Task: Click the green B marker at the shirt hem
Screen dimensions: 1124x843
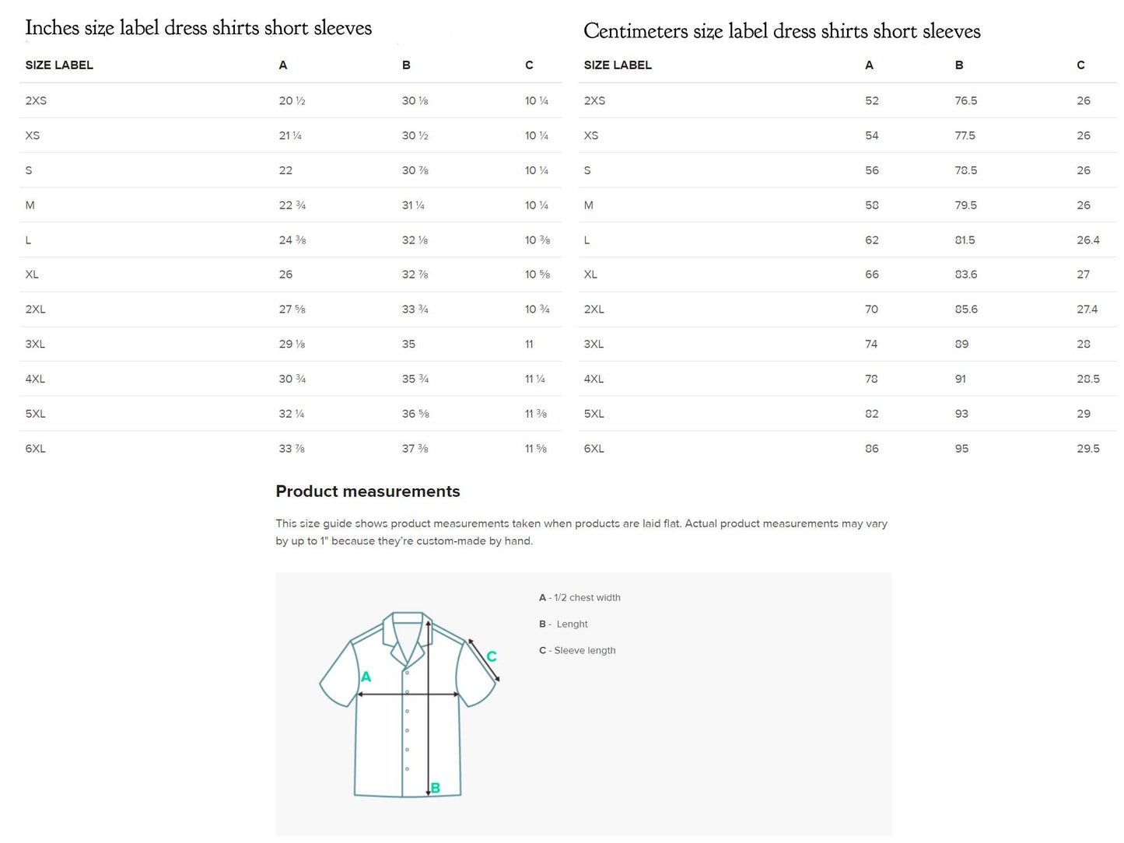Action: pos(436,788)
